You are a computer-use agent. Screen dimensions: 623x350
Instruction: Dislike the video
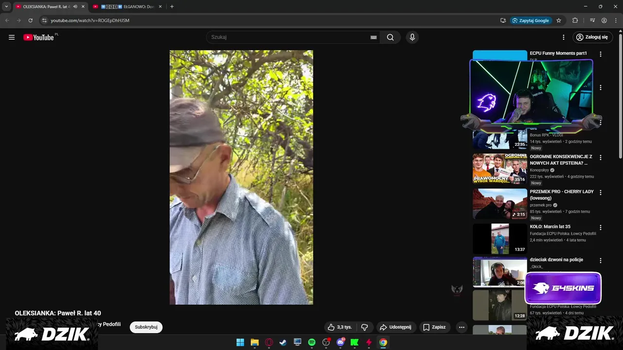pos(365,327)
